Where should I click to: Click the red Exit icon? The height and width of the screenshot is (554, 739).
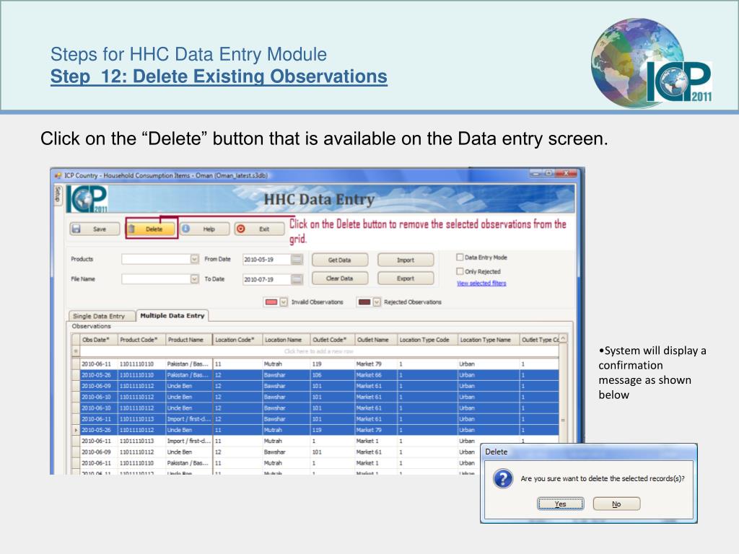coord(241,229)
